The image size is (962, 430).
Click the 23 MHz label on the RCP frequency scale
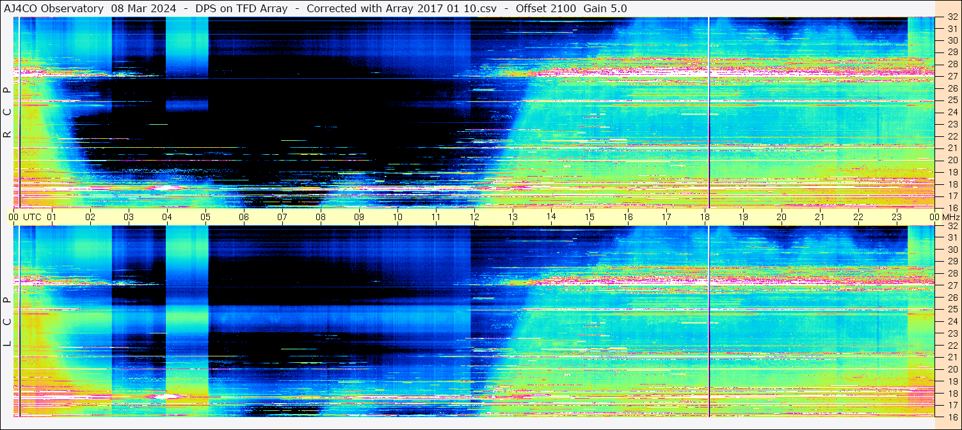click(x=952, y=124)
